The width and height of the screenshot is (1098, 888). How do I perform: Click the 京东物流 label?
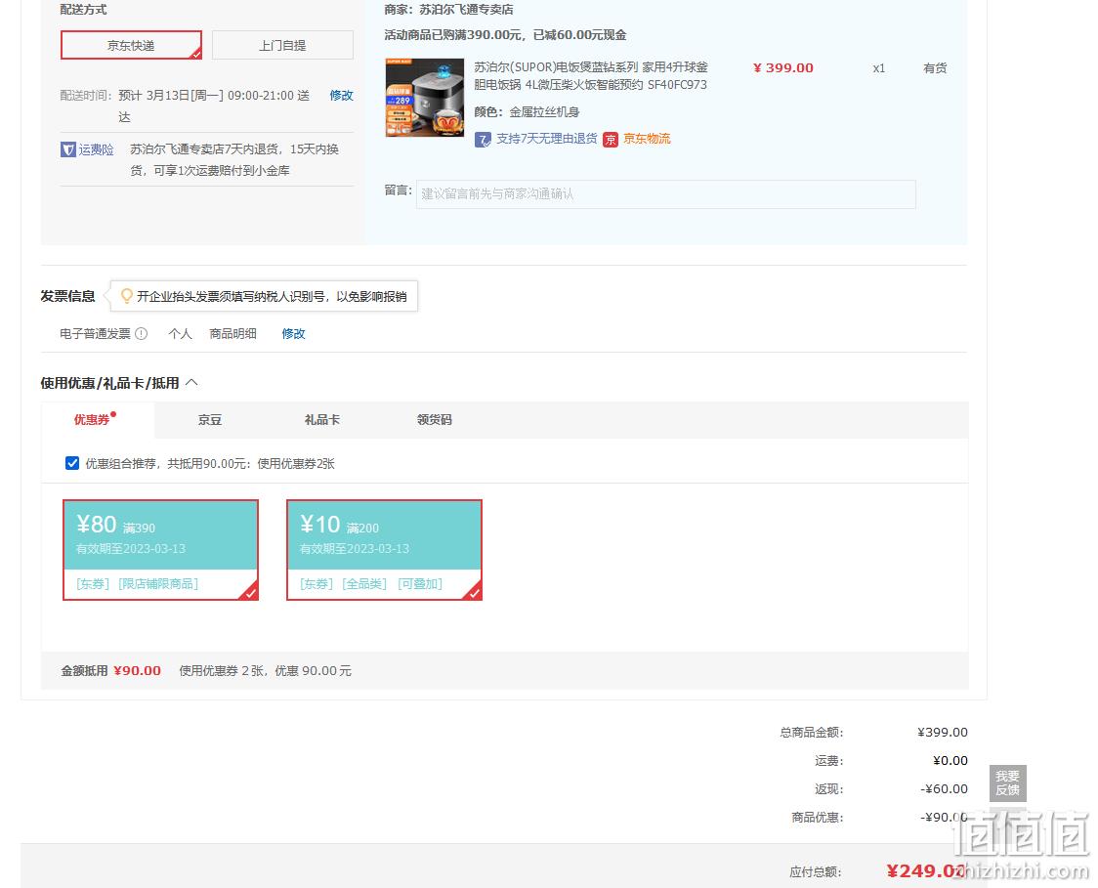click(x=647, y=139)
